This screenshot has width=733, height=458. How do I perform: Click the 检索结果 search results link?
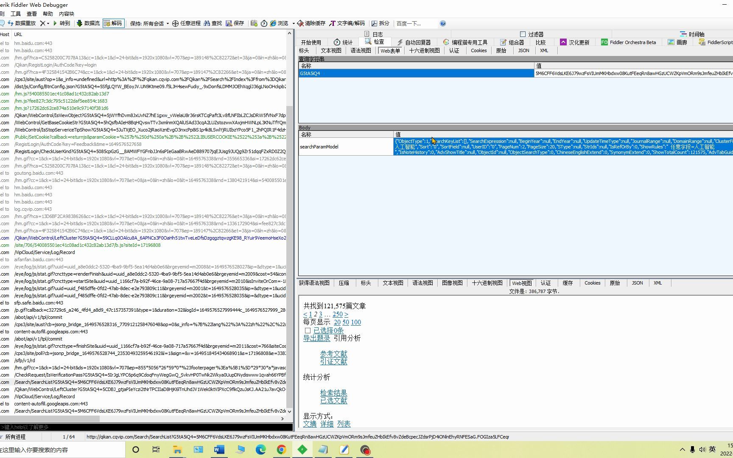coord(334,393)
